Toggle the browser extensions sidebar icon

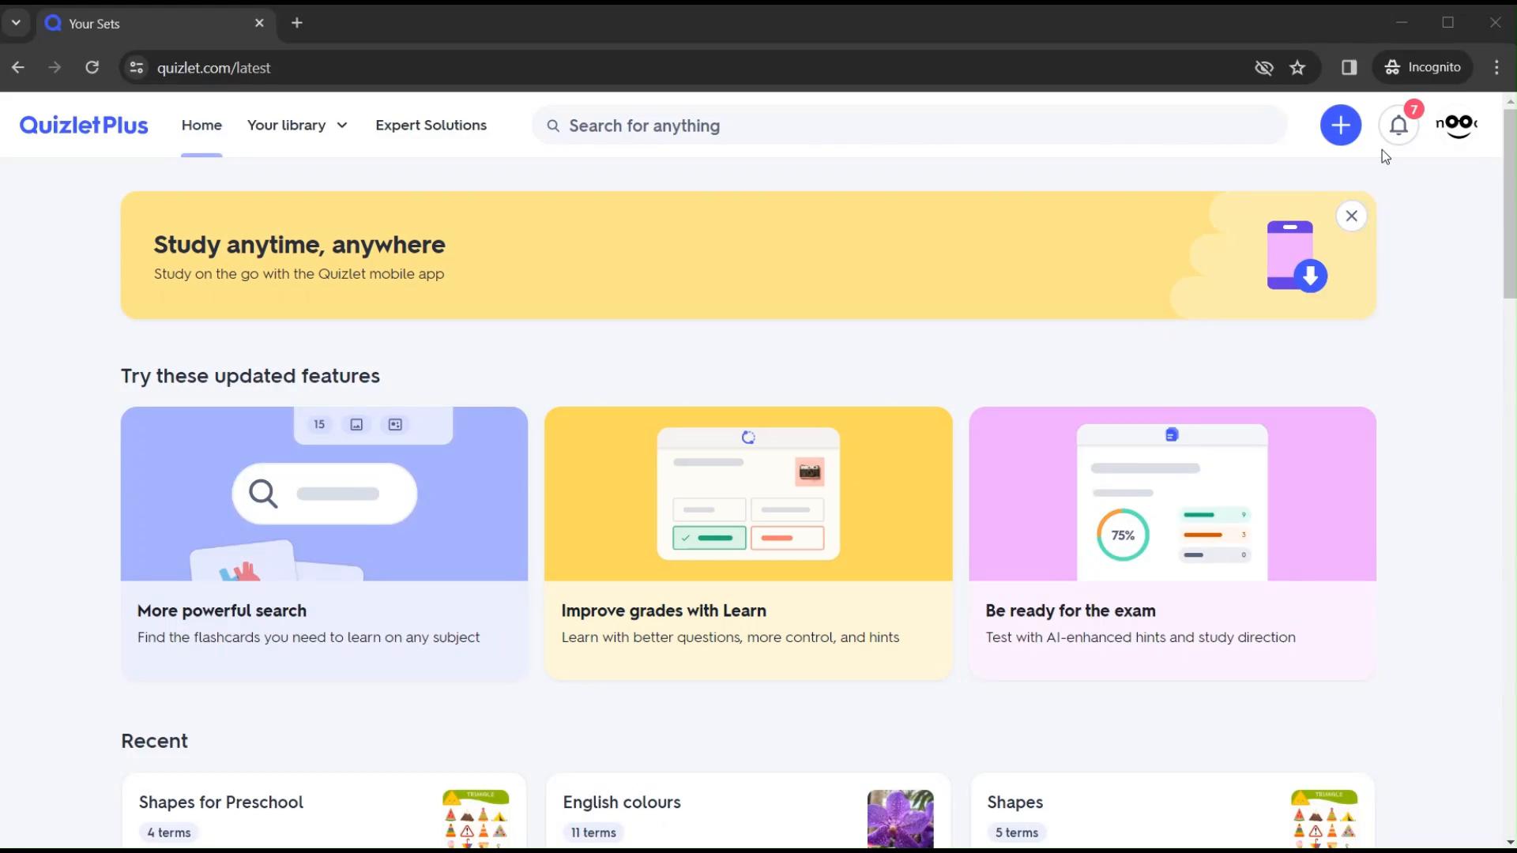tap(1348, 66)
